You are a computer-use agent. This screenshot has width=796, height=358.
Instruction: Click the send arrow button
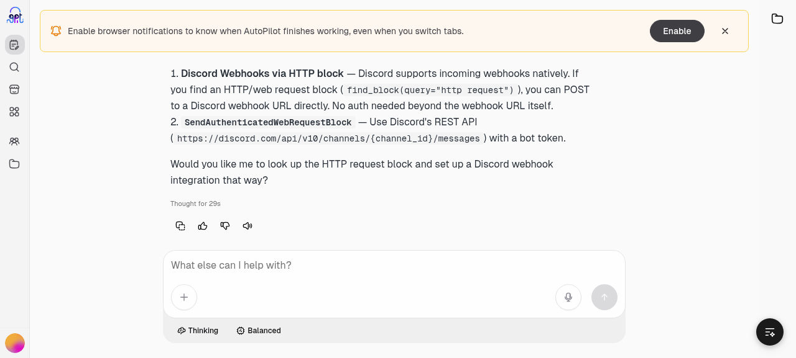click(x=604, y=297)
